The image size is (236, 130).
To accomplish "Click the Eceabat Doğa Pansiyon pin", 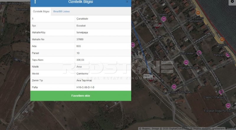I will pyautogui.click(x=228, y=106).
